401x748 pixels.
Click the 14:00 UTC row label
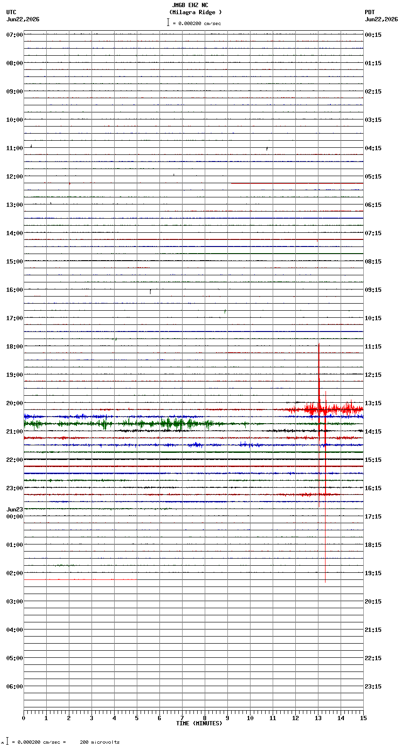click(15, 233)
